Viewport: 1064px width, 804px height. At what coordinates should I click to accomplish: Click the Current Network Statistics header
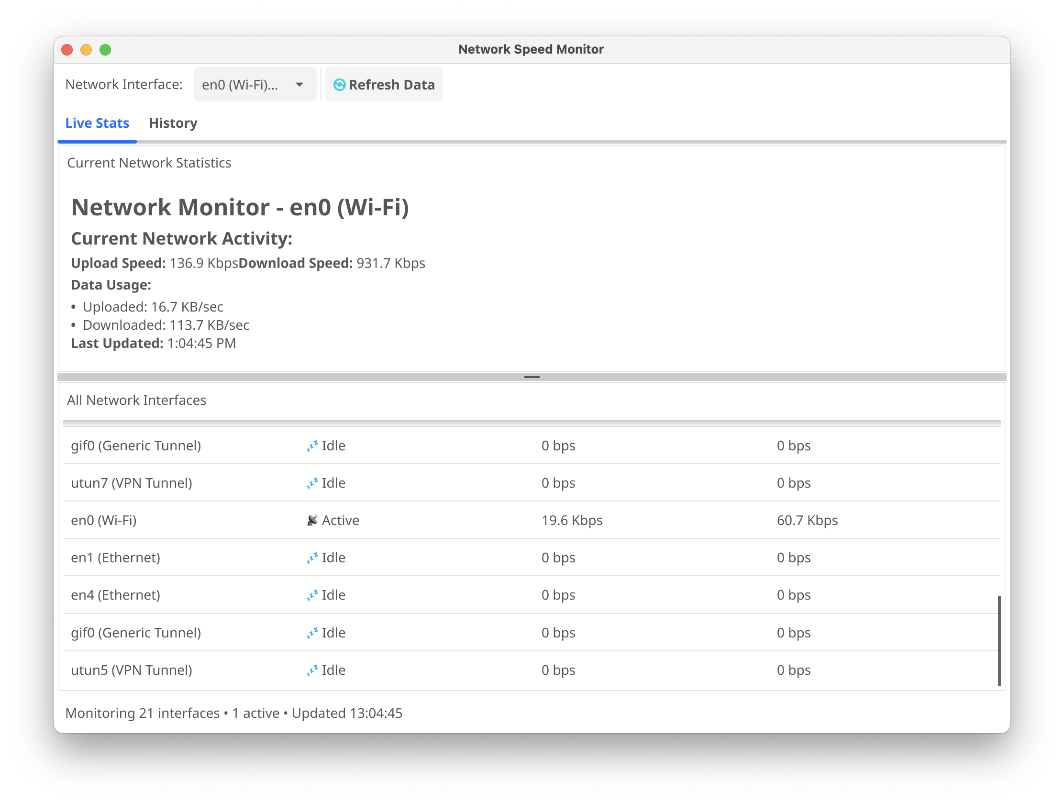(x=149, y=163)
